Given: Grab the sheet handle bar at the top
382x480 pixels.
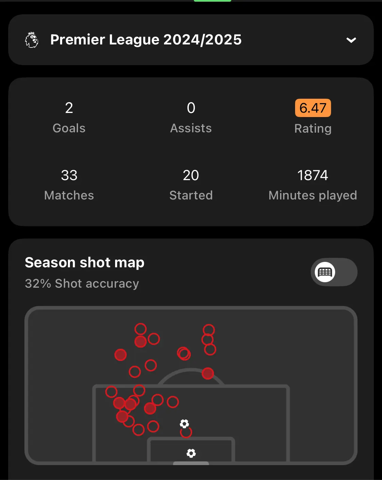Looking at the screenshot, I should [213, 1].
